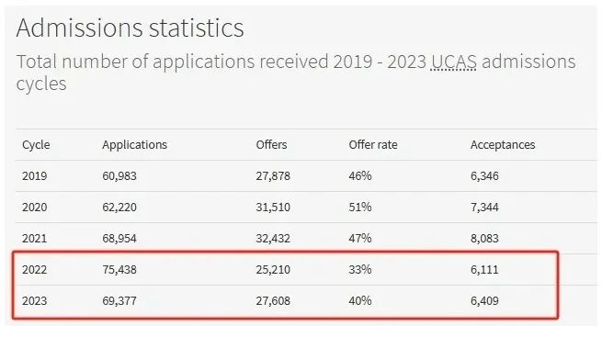Click the 2020 cycle row label
Viewport: 602px width, 337px height.
[35, 207]
